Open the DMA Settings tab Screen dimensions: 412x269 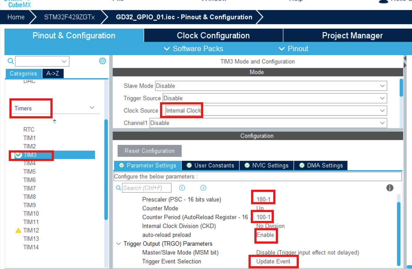pos(321,165)
